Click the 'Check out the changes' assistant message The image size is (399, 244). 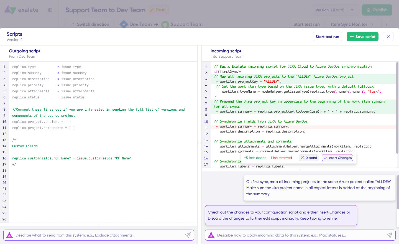pos(281,215)
